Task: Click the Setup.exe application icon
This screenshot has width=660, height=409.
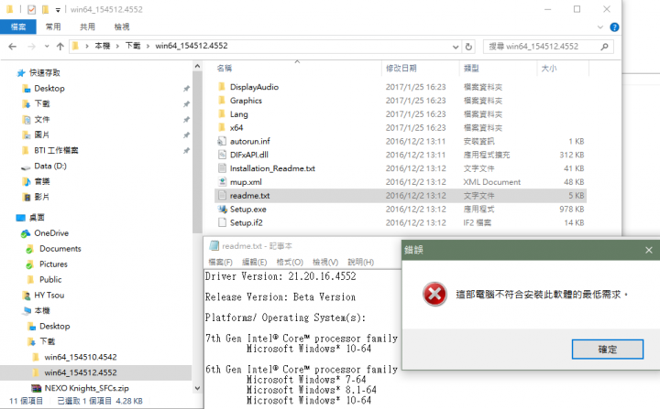Action: point(222,209)
